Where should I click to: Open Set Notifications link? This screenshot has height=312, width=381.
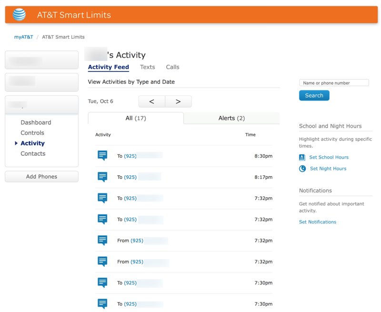point(318,222)
